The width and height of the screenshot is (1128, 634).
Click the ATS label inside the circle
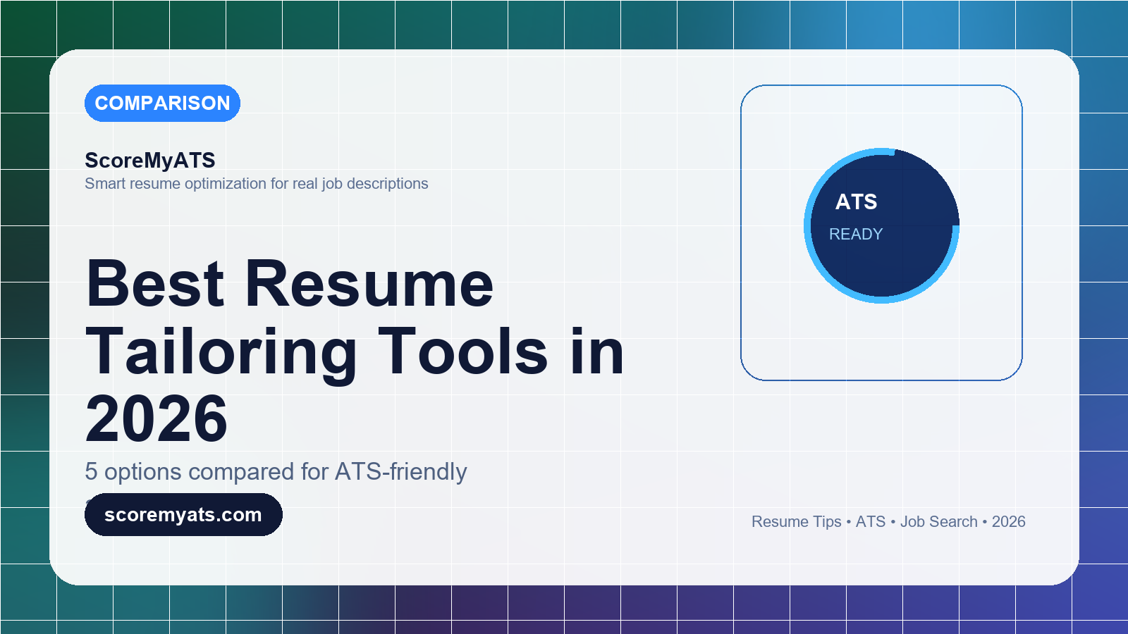[856, 202]
